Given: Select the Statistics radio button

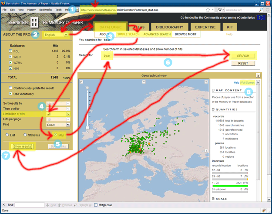Looking at the screenshot, I should [x=25, y=135].
